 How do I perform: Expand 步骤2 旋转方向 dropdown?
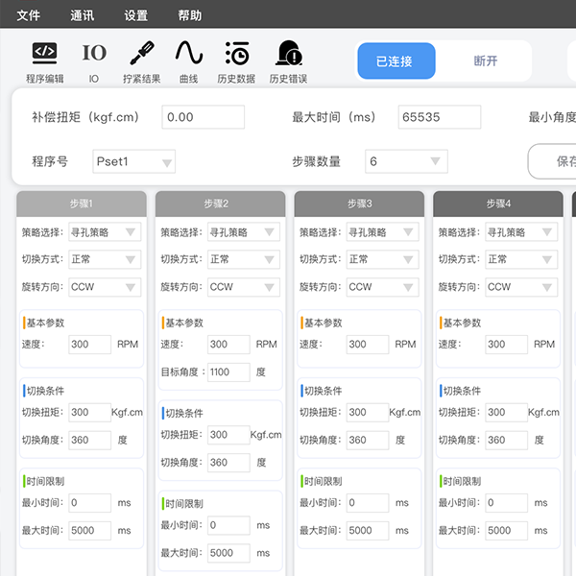(244, 287)
